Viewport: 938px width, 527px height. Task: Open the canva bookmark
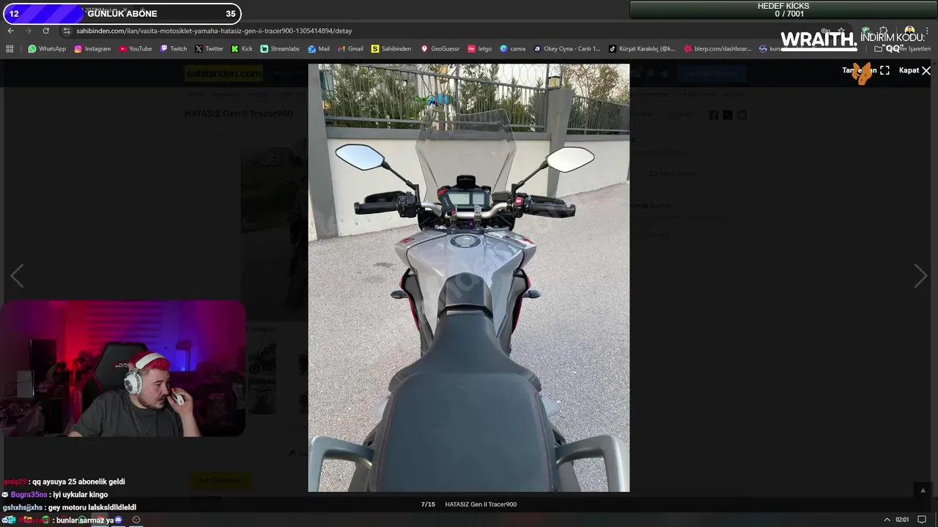coord(513,49)
